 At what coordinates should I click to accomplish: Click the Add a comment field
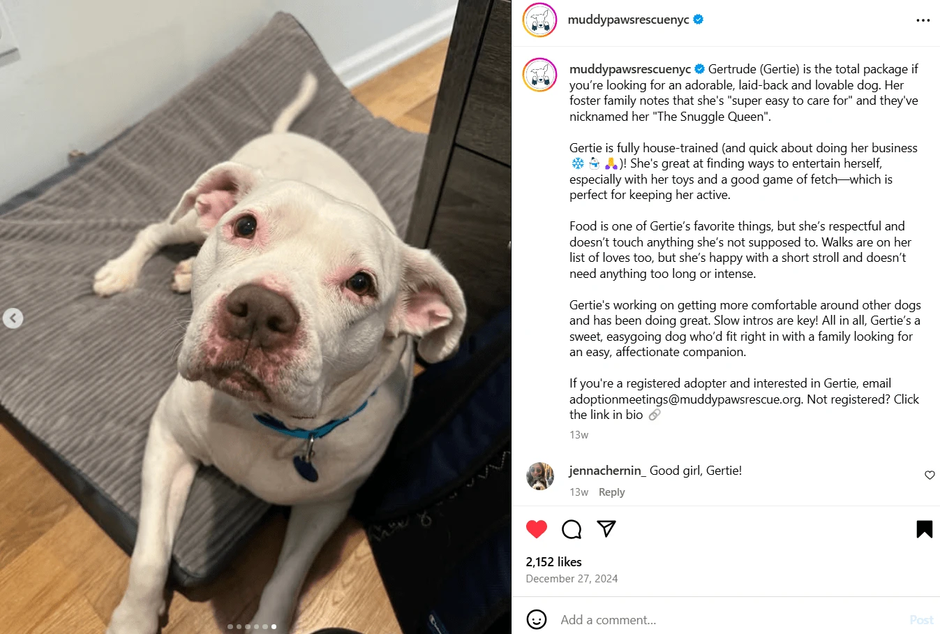729,619
